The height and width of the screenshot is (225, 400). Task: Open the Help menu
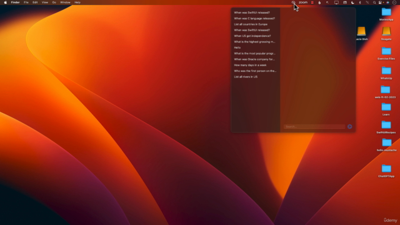coord(77,2)
